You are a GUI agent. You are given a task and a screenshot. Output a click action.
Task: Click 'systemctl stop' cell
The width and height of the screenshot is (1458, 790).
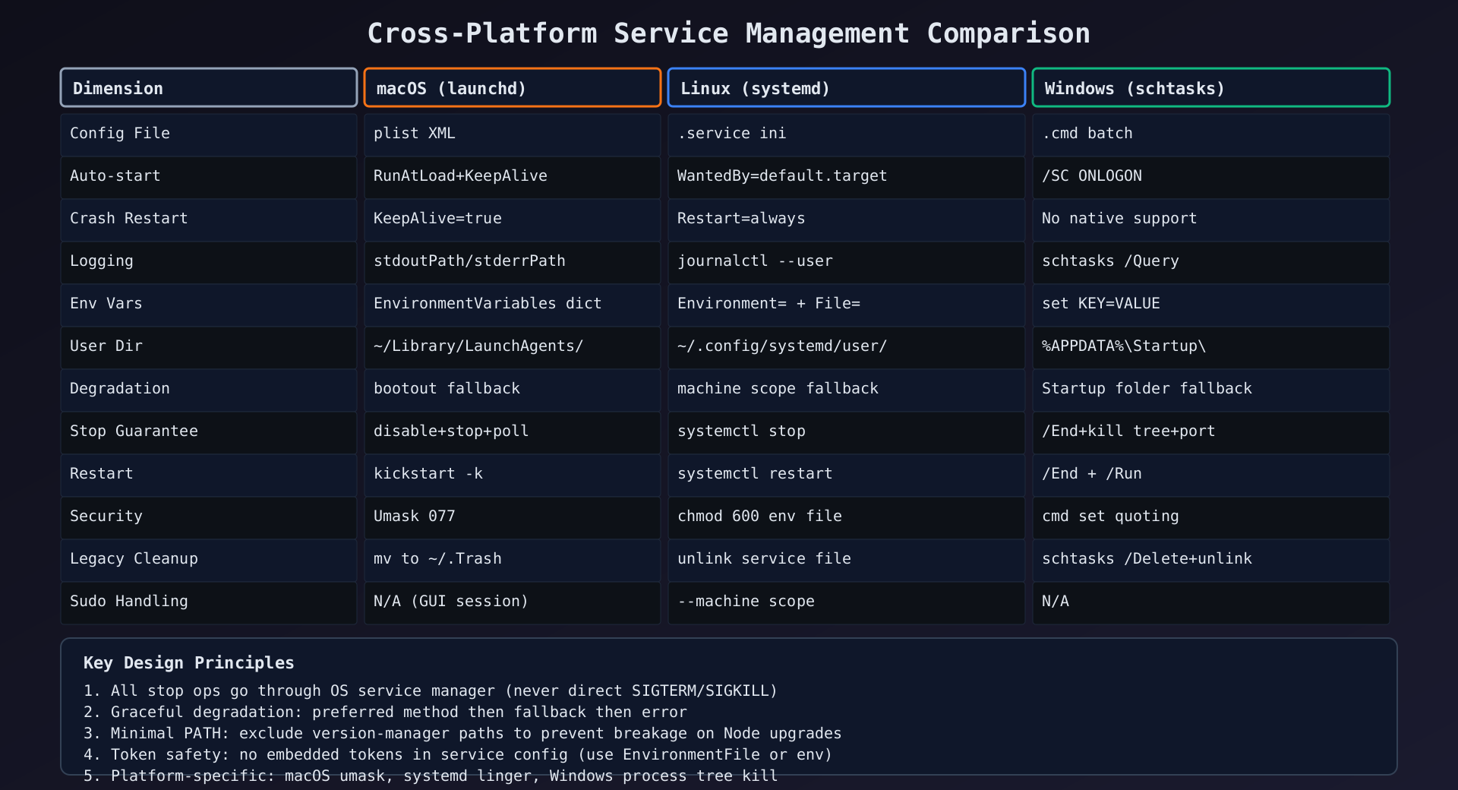coord(847,433)
